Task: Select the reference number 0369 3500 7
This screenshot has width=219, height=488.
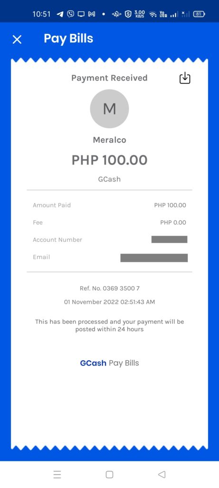Action: click(109, 288)
